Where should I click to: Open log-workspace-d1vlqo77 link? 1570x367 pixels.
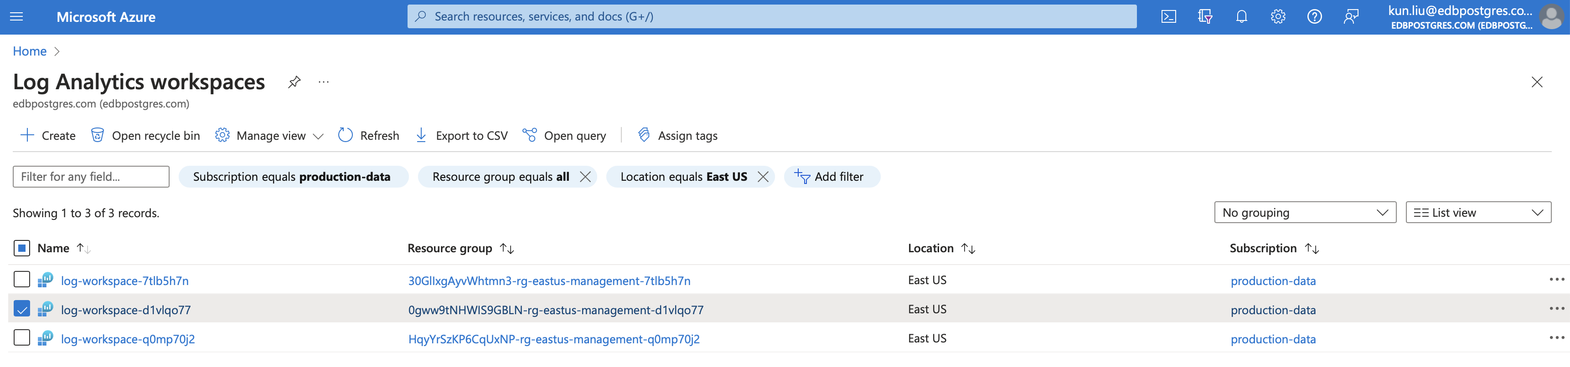[x=125, y=310]
